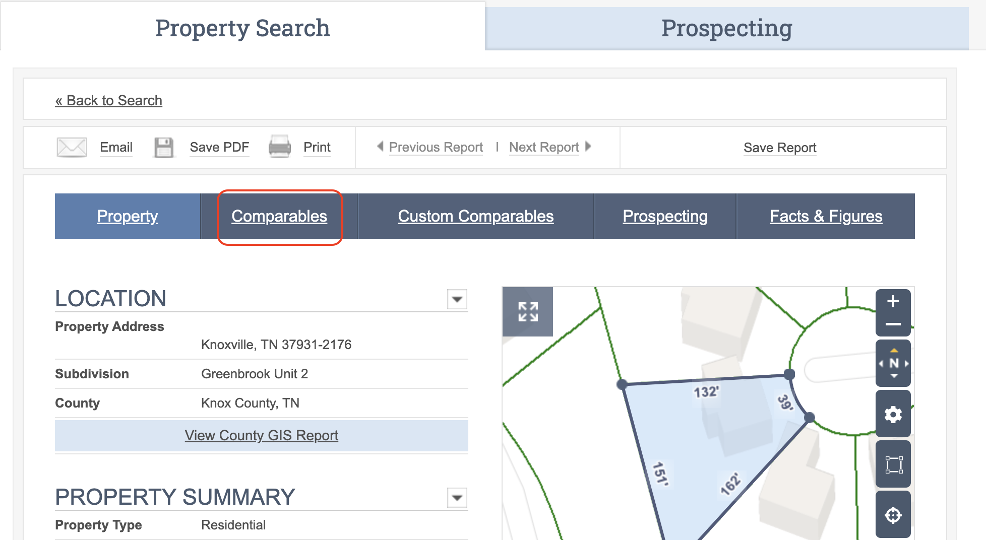Screen dimensions: 986x540
Task: Click the north compass control on map
Action: (x=893, y=363)
